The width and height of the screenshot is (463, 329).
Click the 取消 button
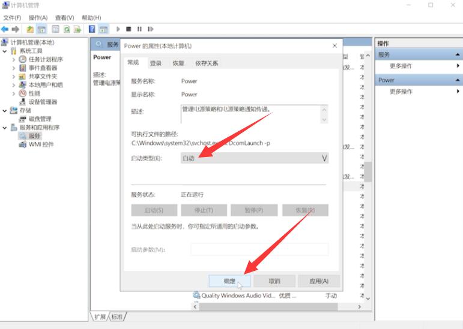274,281
